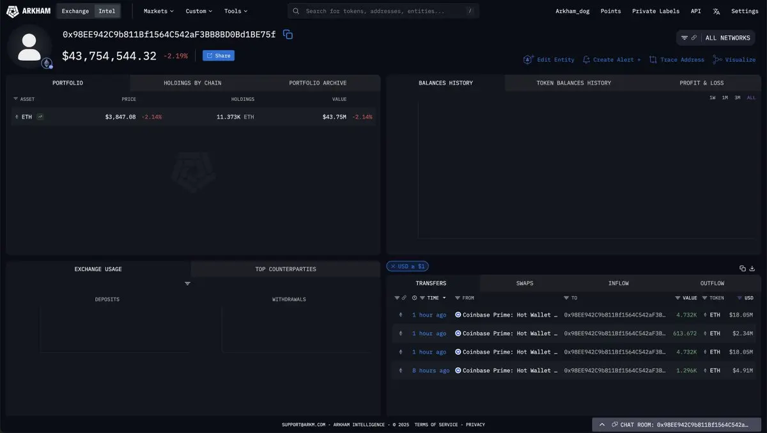Open Settings in the header
767x433 pixels.
coord(745,11)
